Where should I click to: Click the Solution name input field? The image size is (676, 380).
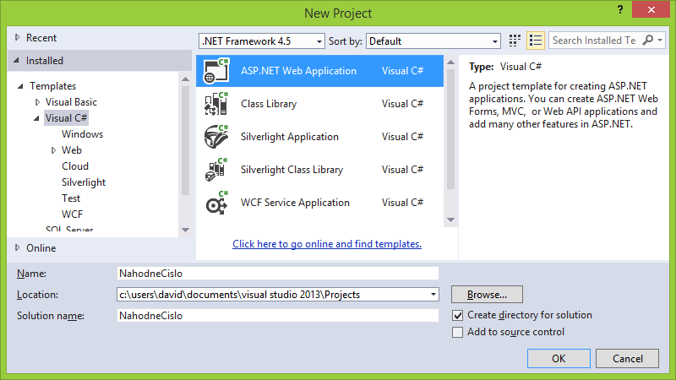[x=278, y=316]
